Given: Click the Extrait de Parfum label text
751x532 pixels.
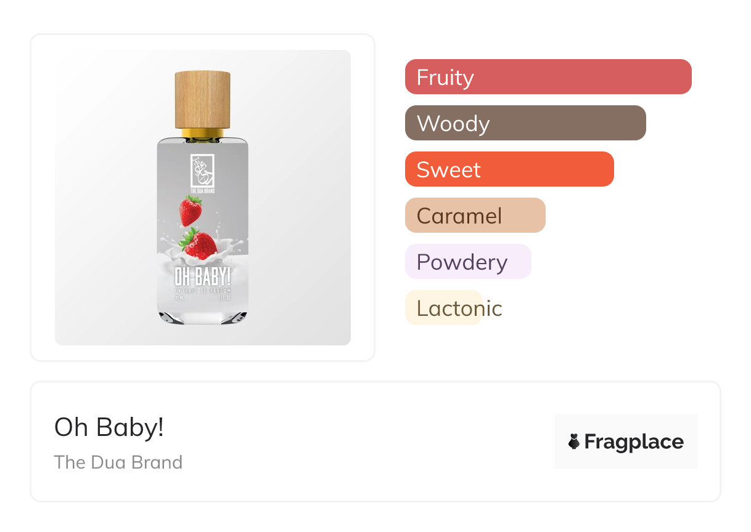Looking at the screenshot, I should click(x=202, y=289).
